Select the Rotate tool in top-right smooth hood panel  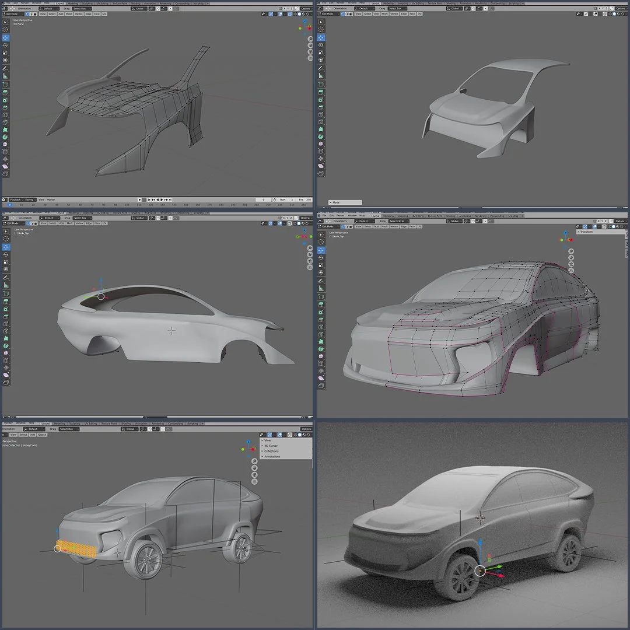[x=321, y=45]
